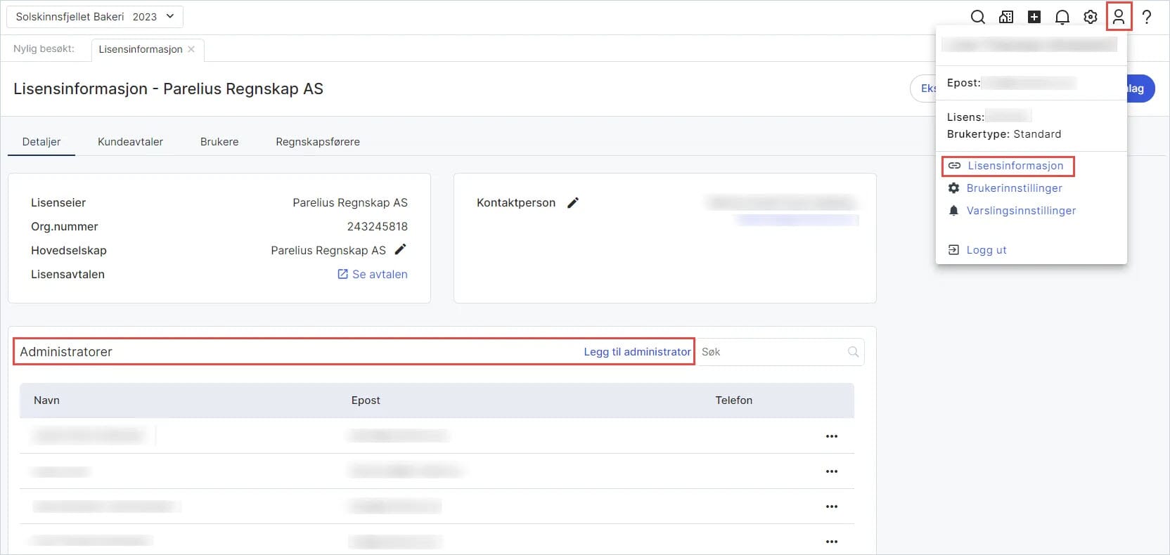Viewport: 1170px width, 555px height.
Task: Close the Lisensinformasjon recent tab
Action: pyautogui.click(x=191, y=49)
